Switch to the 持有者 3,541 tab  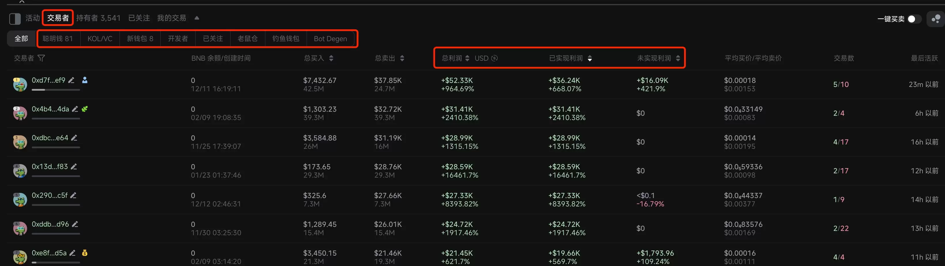(99, 18)
